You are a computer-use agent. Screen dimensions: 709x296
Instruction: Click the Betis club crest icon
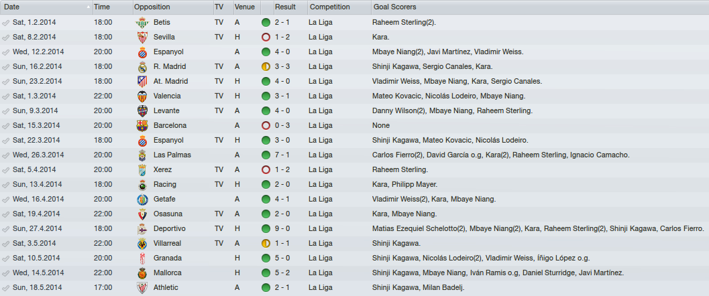142,22
